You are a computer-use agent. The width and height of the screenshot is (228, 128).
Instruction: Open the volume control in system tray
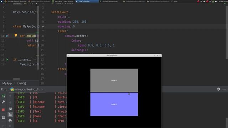(x=216, y=1)
